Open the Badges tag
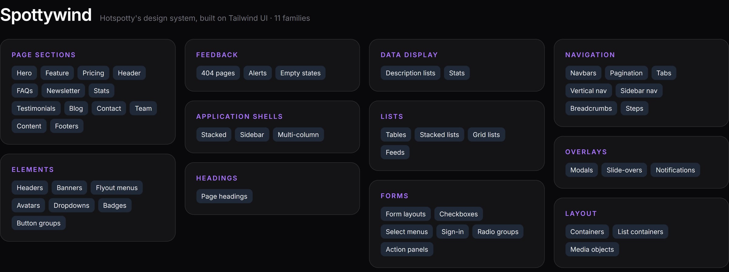This screenshot has height=272, width=729. click(115, 205)
